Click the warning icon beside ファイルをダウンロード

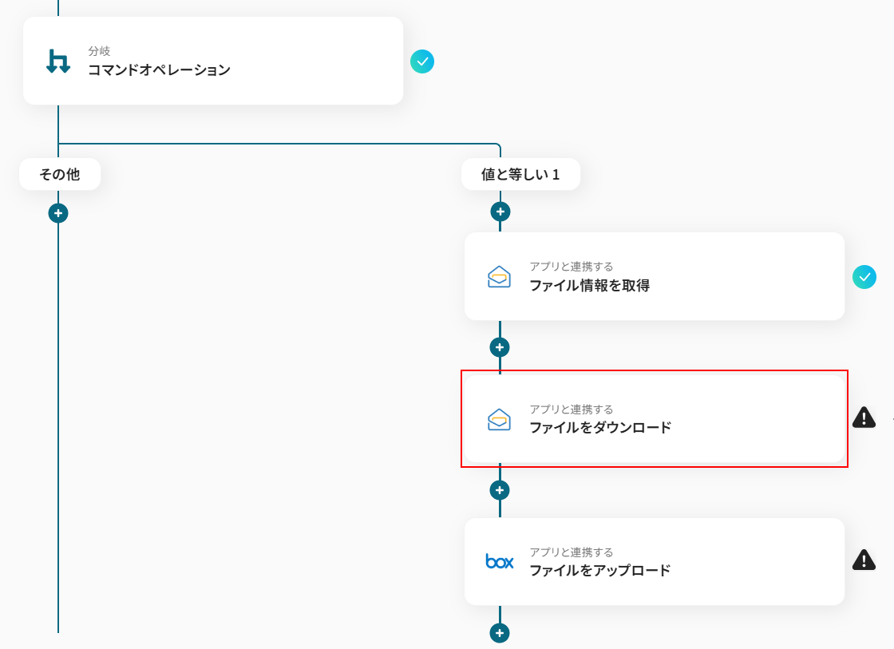tap(864, 417)
